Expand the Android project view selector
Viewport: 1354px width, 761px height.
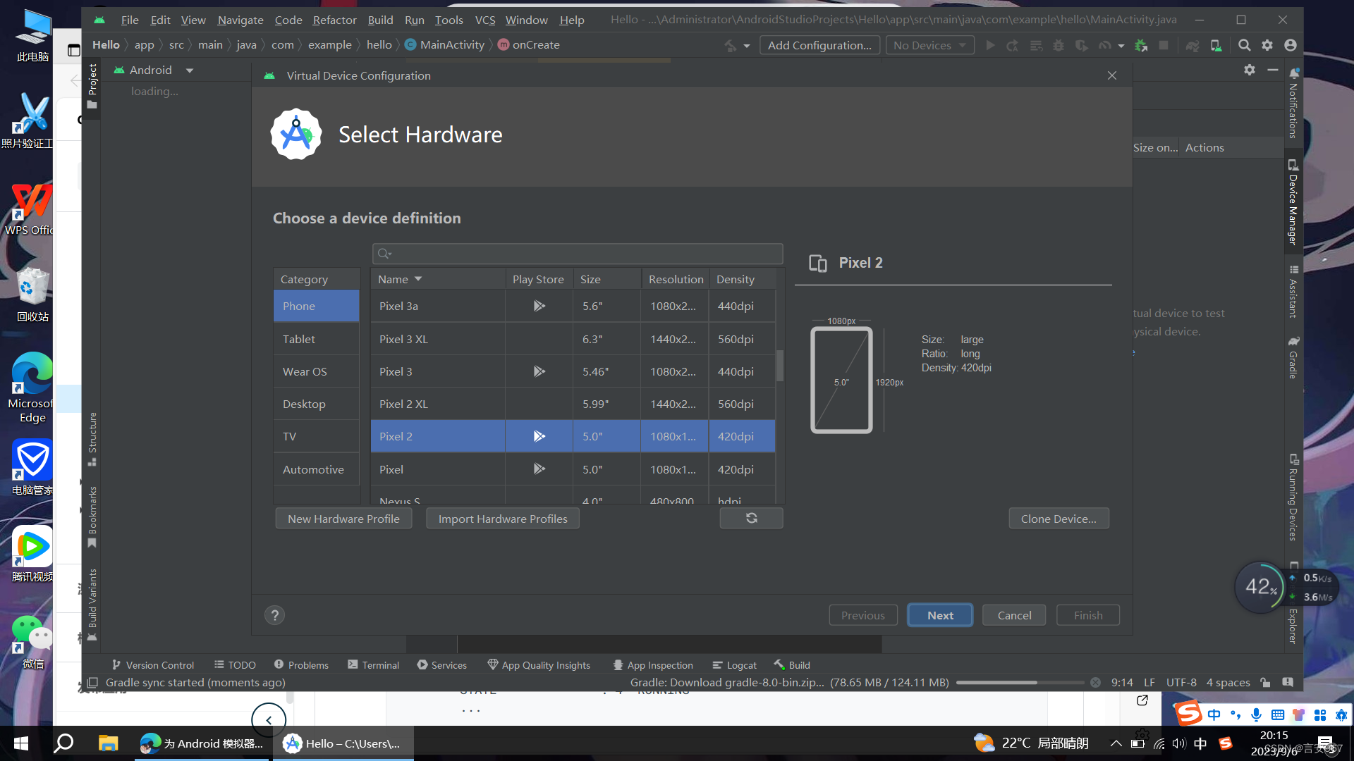[x=189, y=70]
